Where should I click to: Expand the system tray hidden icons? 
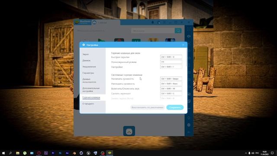coord(246,153)
